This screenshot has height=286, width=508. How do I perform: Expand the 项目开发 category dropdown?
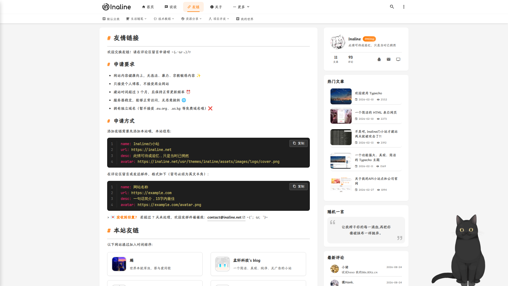[x=219, y=19]
